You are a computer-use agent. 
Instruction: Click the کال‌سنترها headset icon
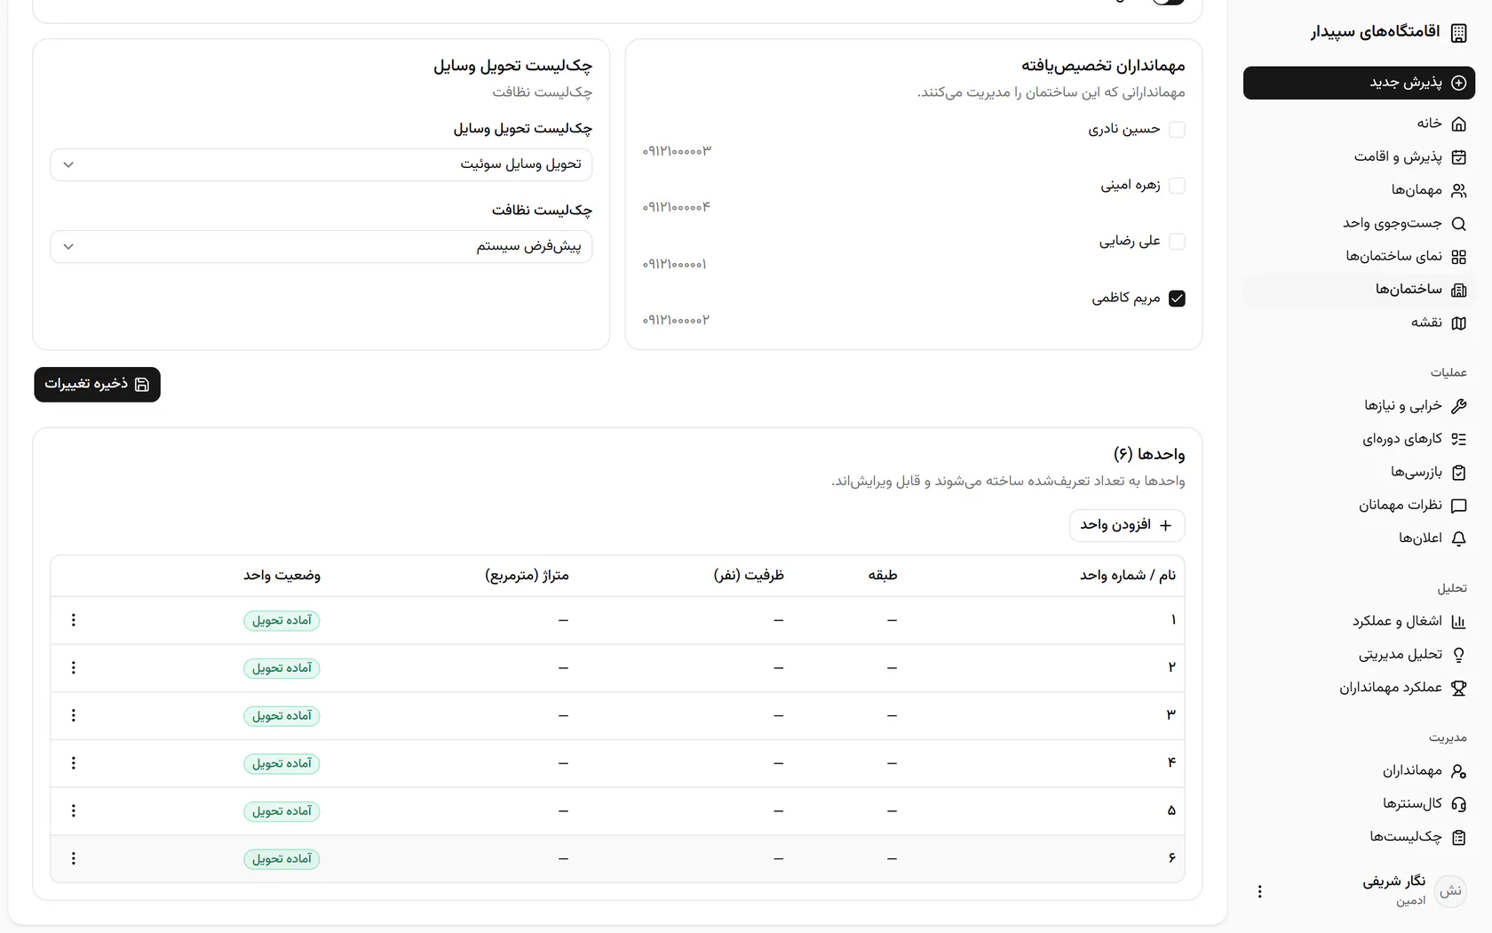click(1458, 804)
